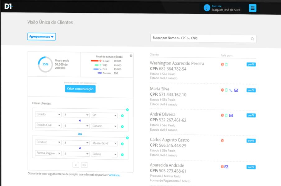The image size is (281, 186).
Task: Open perfil for Carlos Augusto Castro
Action: 251,141
